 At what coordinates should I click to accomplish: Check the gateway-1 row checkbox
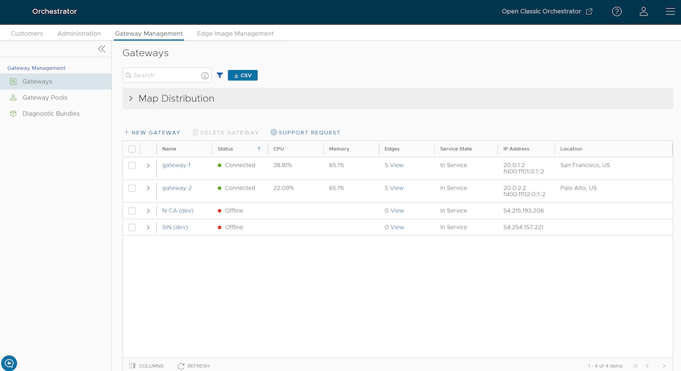pyautogui.click(x=132, y=166)
